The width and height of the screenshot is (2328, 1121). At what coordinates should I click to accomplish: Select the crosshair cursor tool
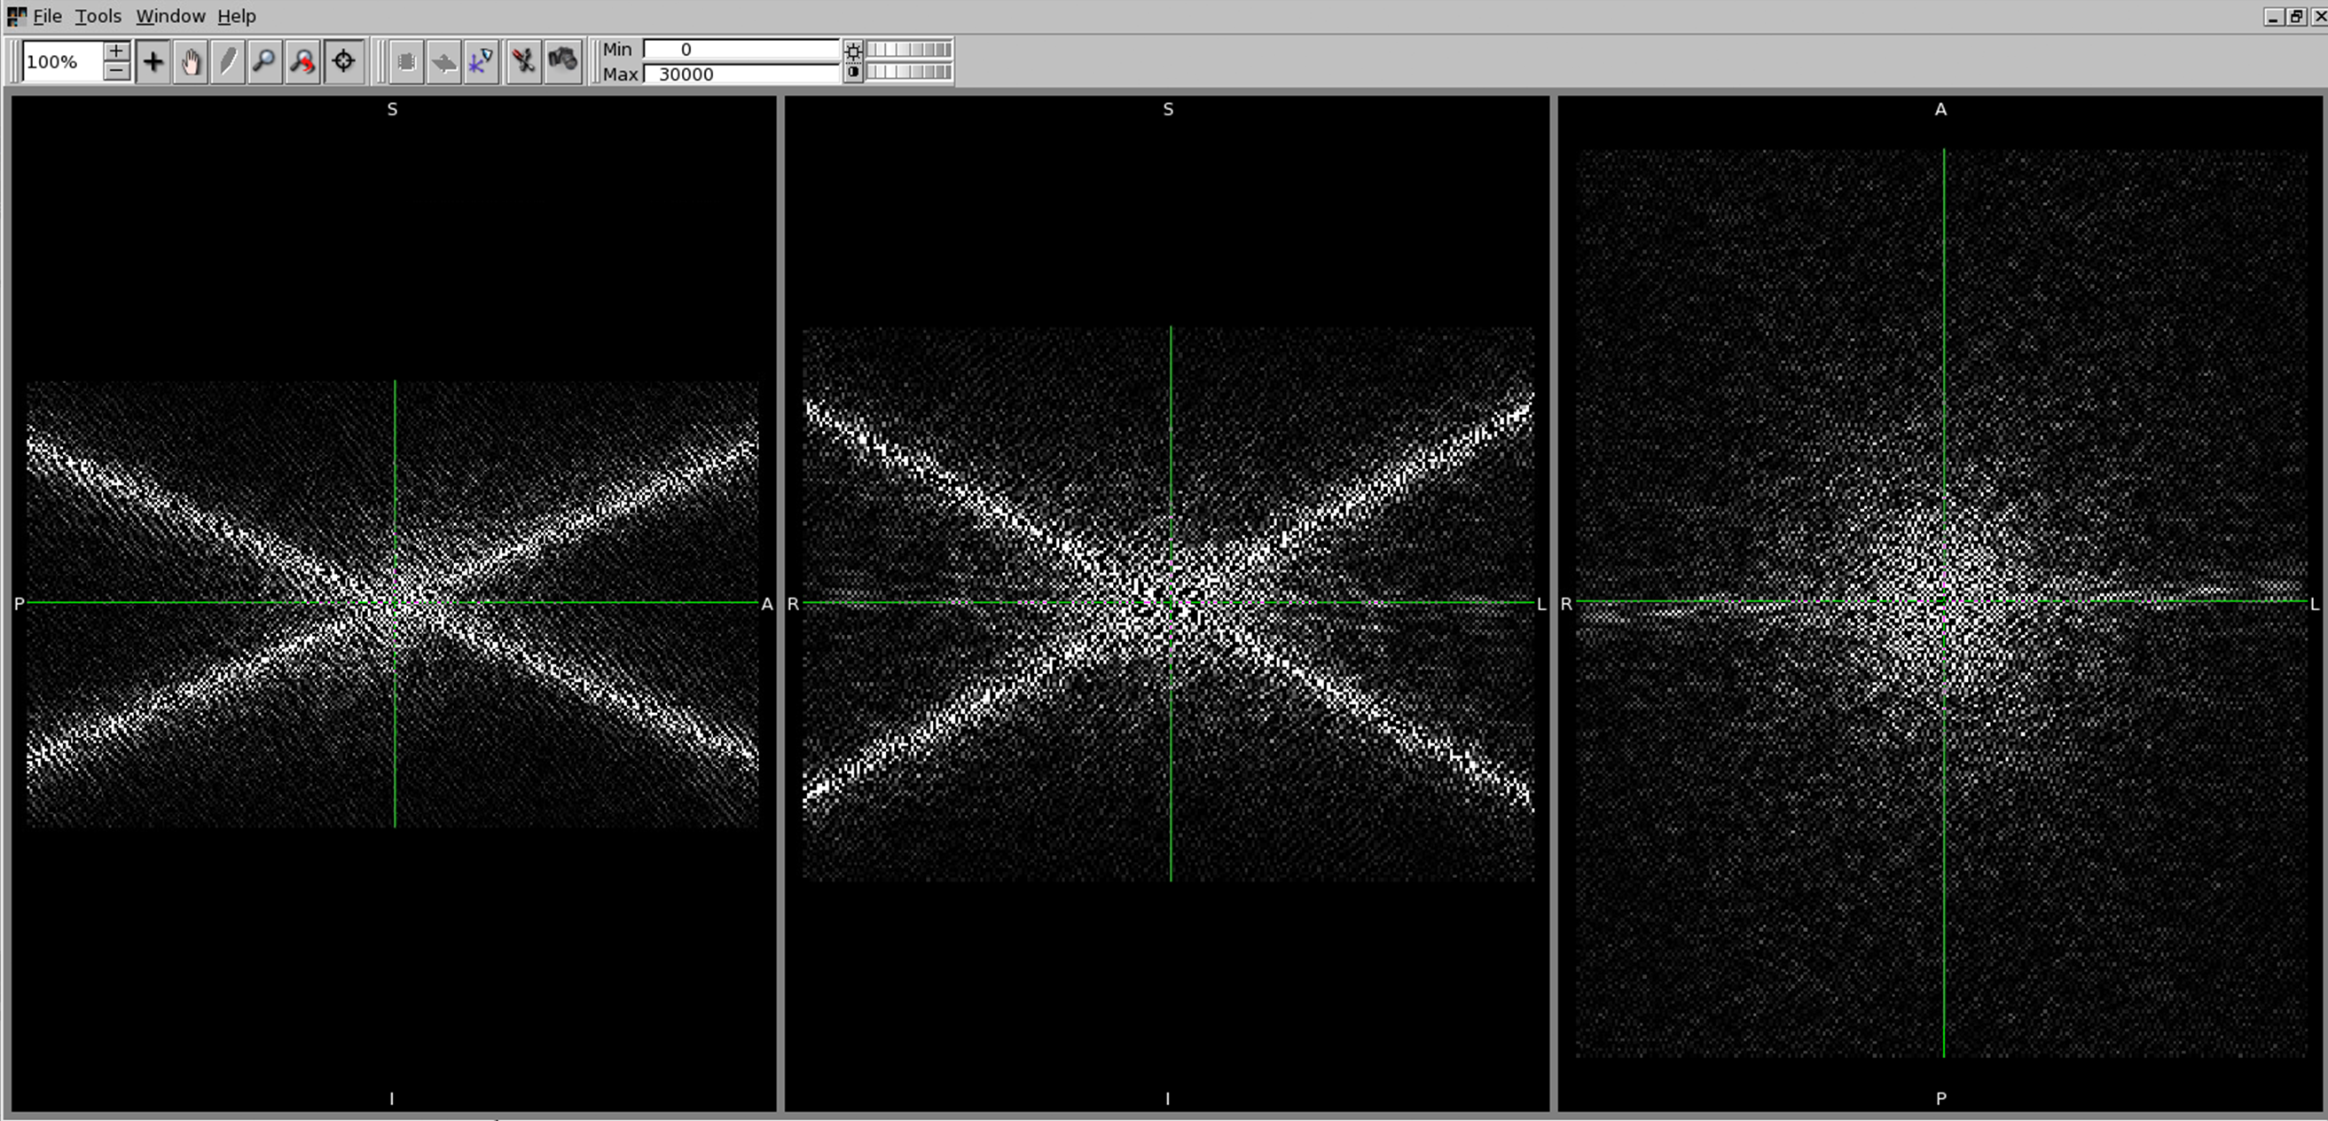pos(153,61)
